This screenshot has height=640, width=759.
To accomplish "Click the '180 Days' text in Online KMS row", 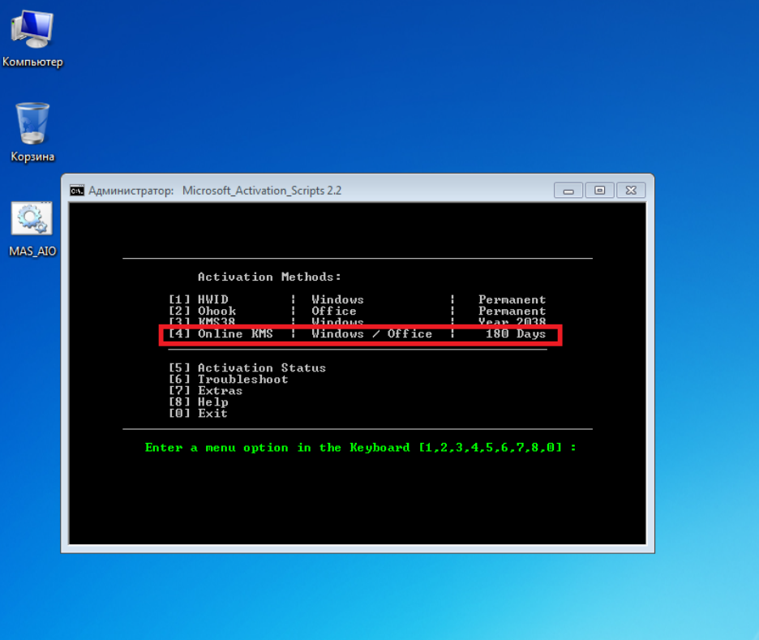I will (516, 334).
